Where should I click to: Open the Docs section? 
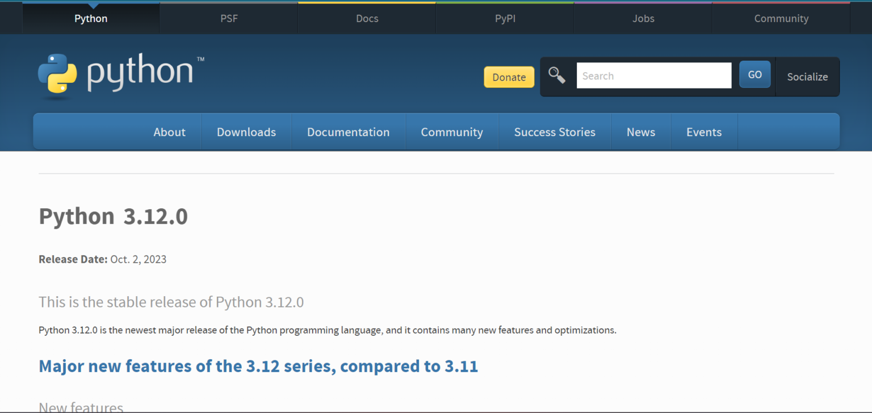point(366,18)
